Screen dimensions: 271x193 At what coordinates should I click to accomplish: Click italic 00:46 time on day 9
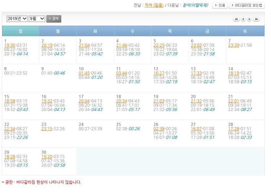(59, 73)
